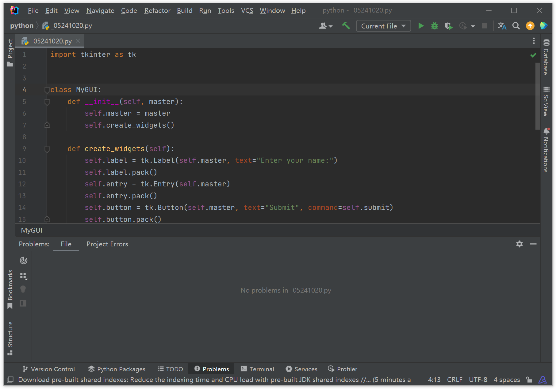Run the current Python file

421,26
